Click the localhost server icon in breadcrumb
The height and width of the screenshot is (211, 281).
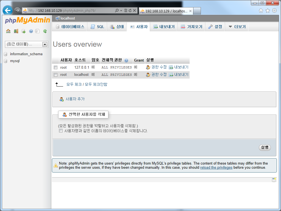(x=58, y=18)
